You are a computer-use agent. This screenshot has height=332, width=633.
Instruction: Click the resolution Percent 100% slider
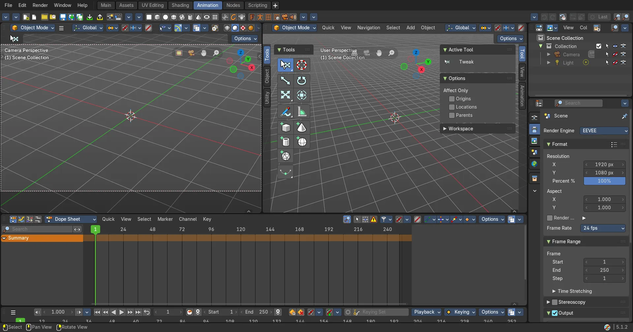point(604,181)
